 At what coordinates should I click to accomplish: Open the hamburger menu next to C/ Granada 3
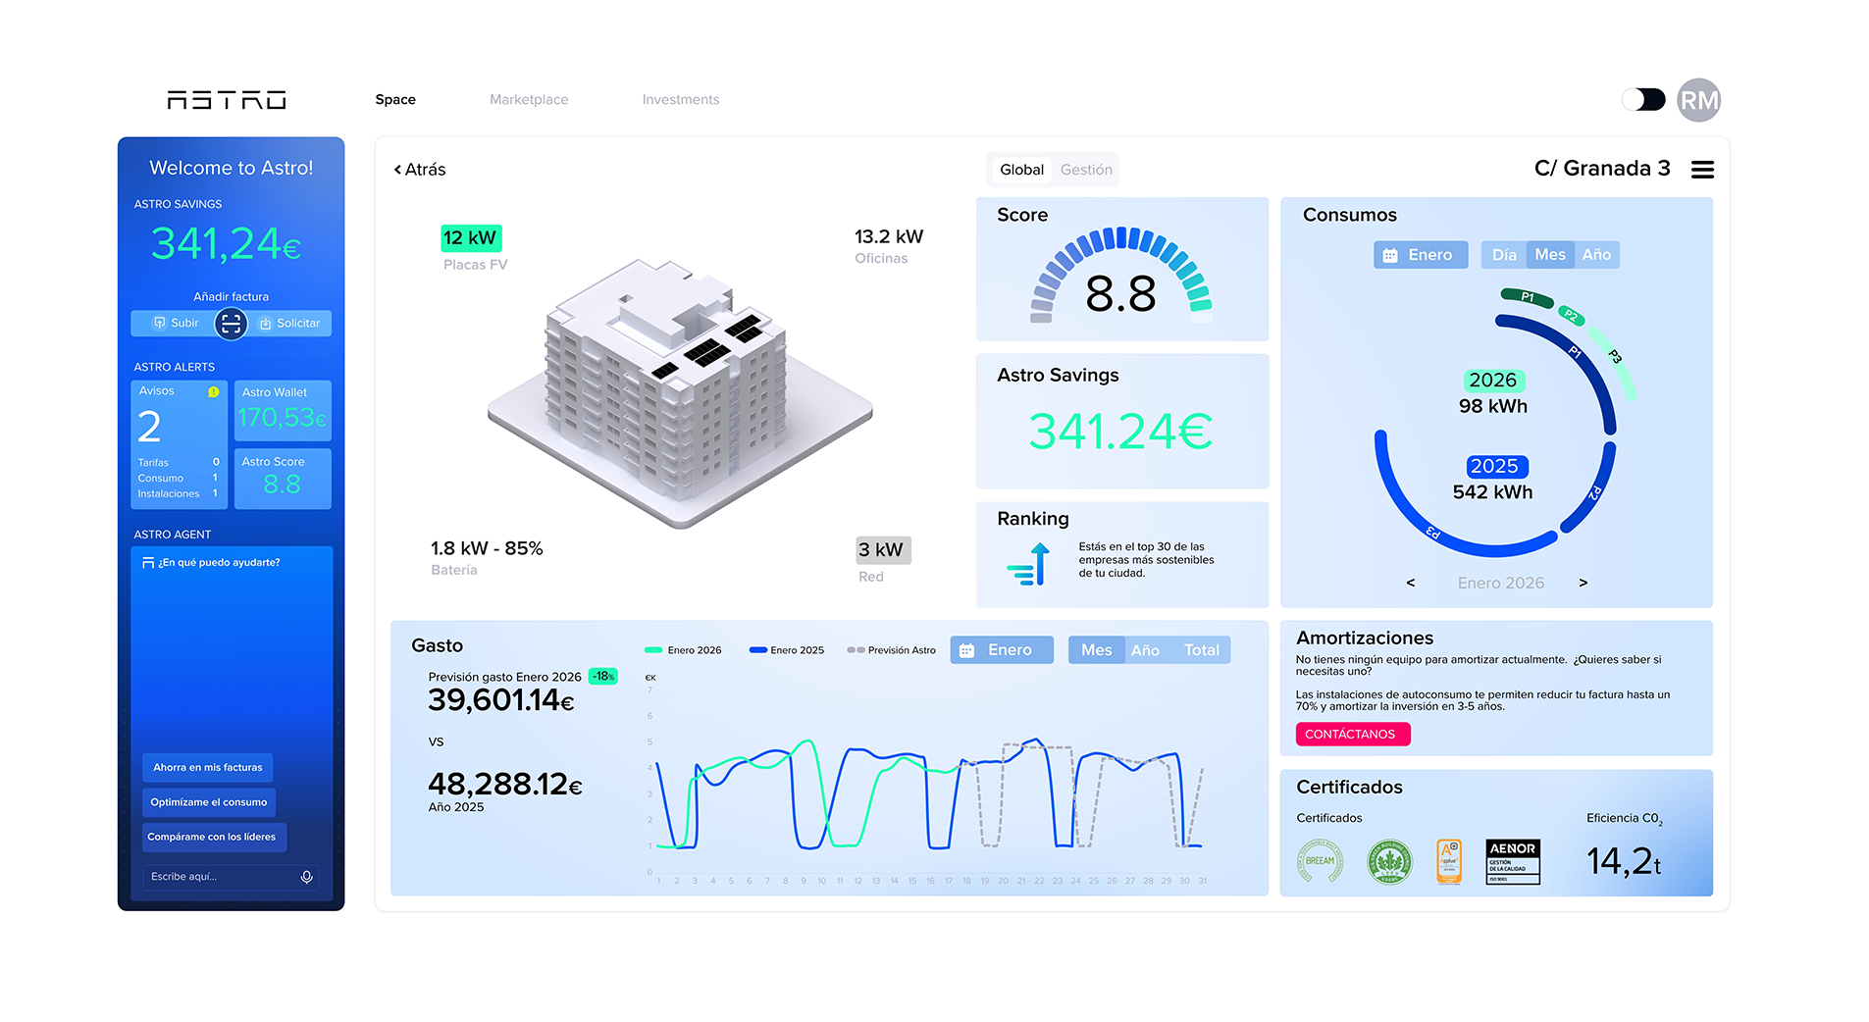pyautogui.click(x=1702, y=170)
